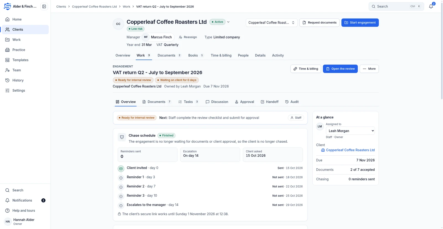
Task: Click the Staff role chip
Action: coord(296,118)
